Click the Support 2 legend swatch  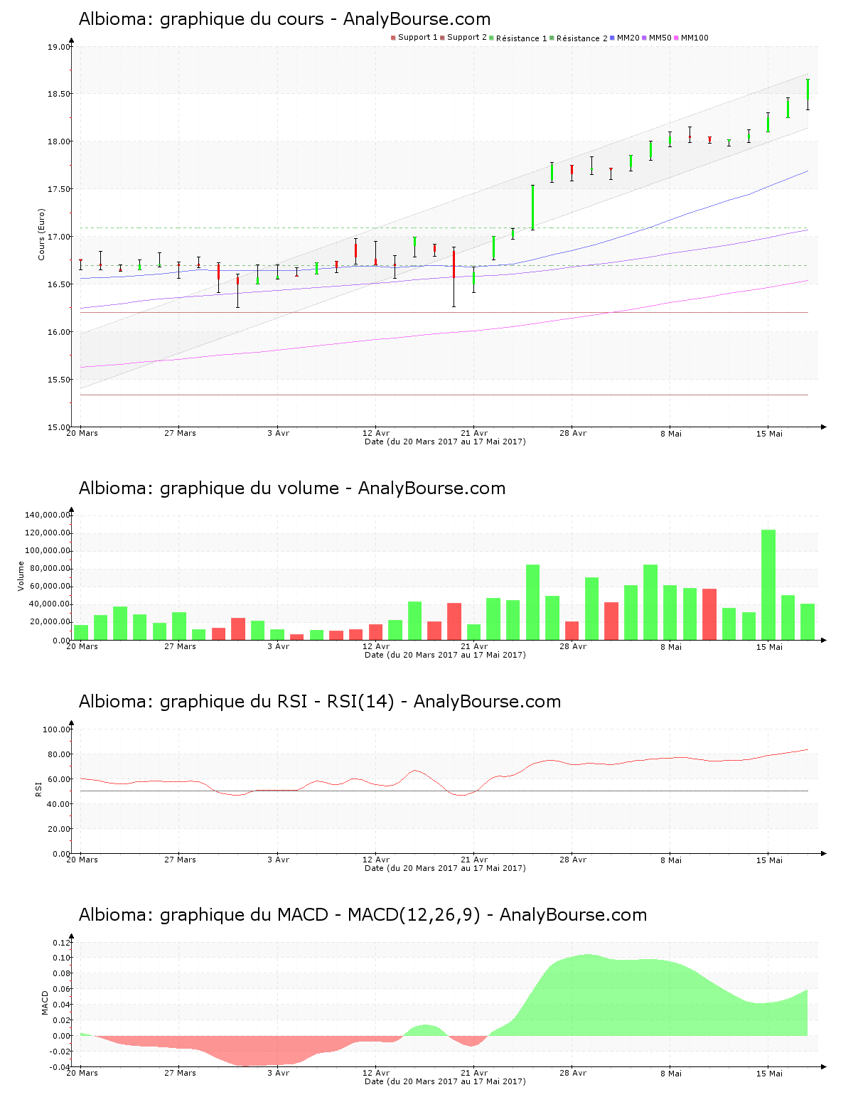(x=442, y=38)
